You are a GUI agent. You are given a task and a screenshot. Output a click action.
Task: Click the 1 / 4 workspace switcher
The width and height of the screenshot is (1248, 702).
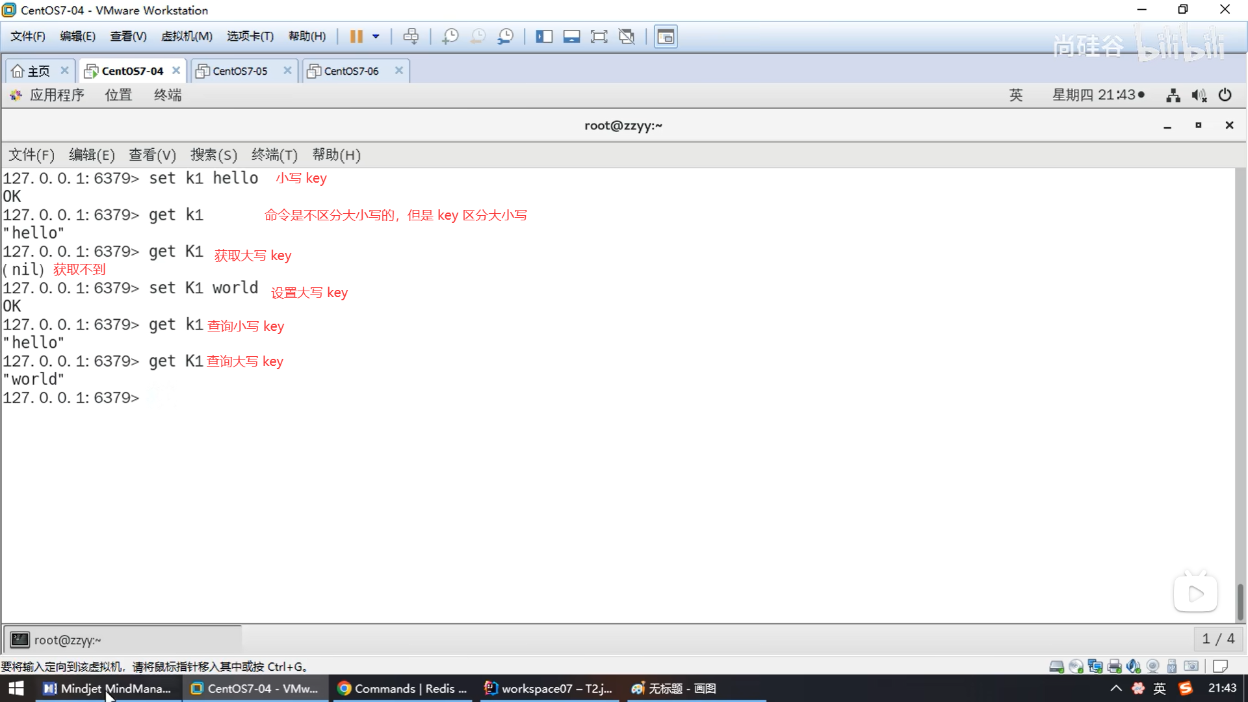coord(1218,639)
